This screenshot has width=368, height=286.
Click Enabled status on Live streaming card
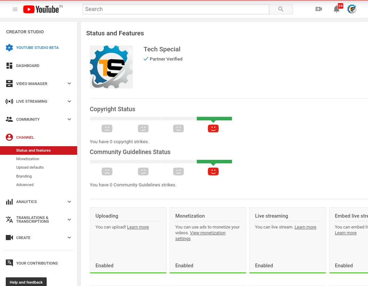[x=264, y=265]
